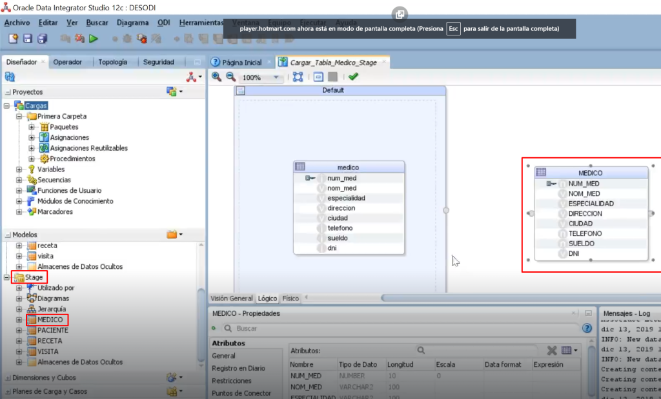Open the Editar menu
The width and height of the screenshot is (661, 399).
[48, 23]
